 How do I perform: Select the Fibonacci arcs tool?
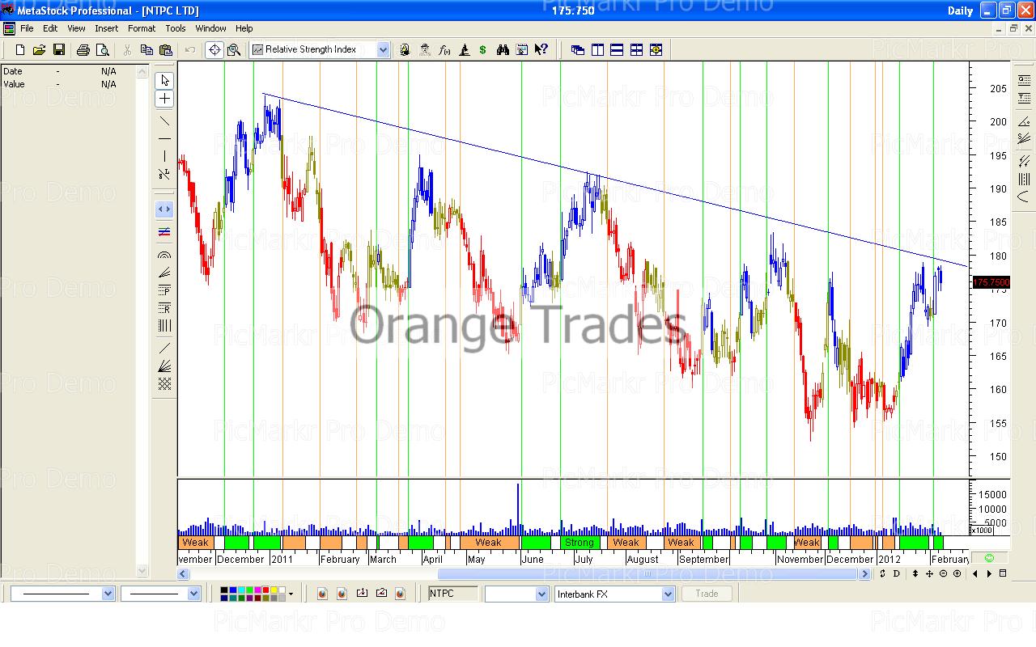click(164, 255)
